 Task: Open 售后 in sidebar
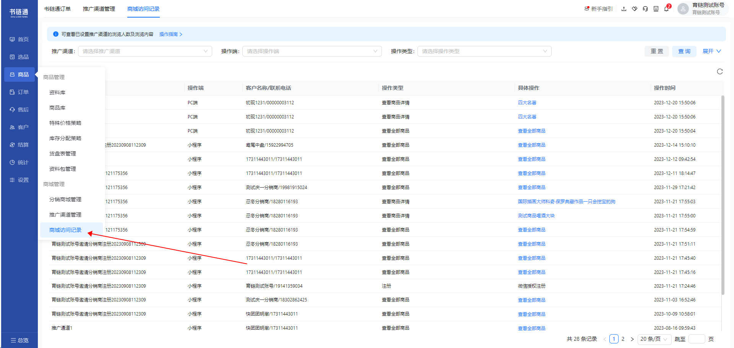pyautogui.click(x=19, y=110)
